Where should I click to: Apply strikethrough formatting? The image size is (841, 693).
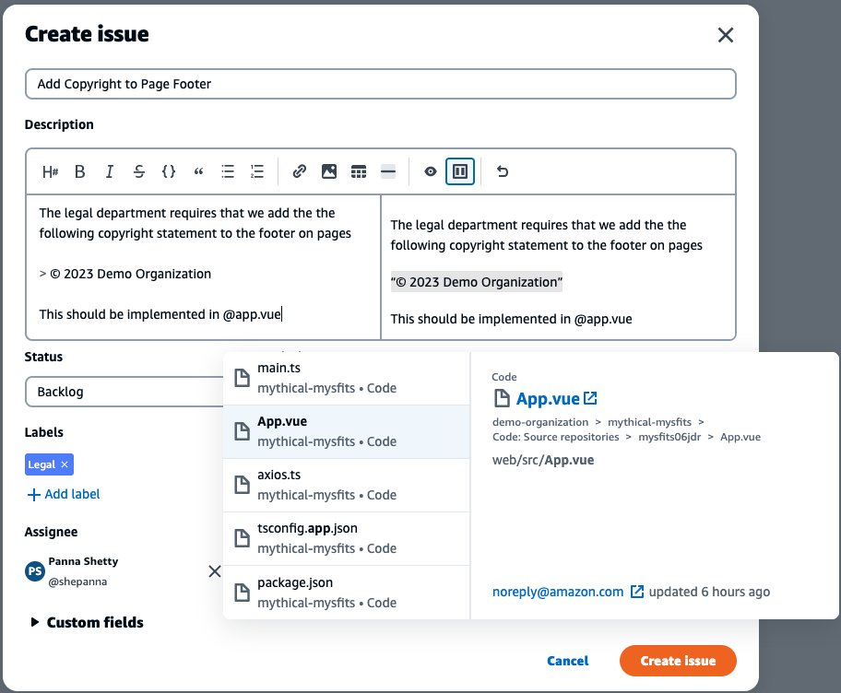pyautogui.click(x=138, y=170)
